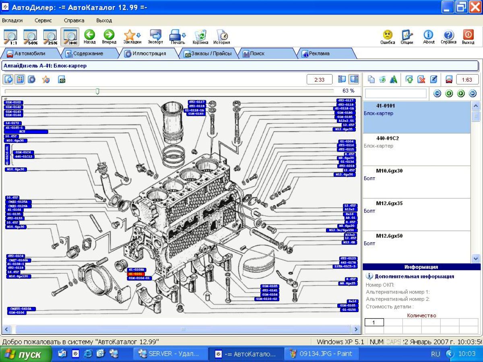Toggle the fit-to-width zoom button
483x362 pixels.
click(x=70, y=37)
